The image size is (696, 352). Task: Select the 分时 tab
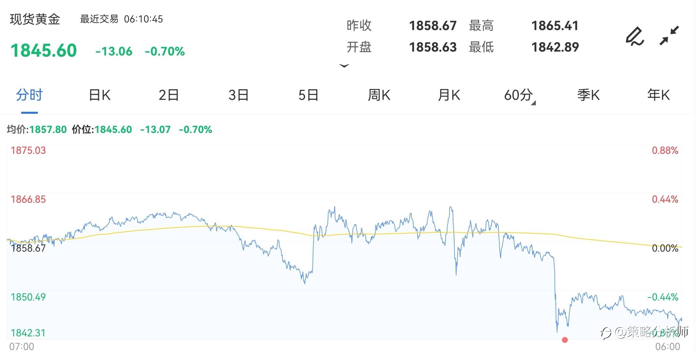(29, 95)
